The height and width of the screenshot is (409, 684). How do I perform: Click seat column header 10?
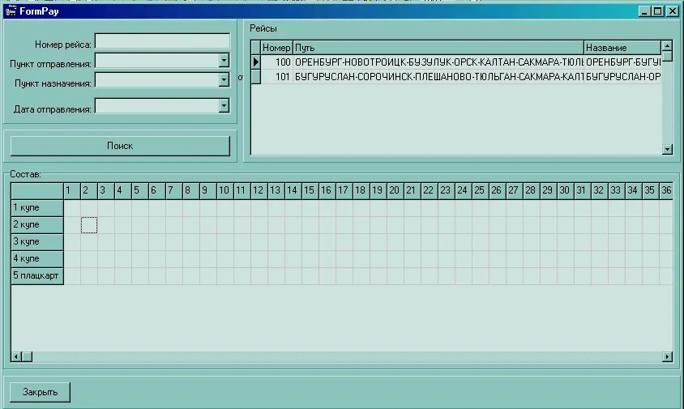225,190
